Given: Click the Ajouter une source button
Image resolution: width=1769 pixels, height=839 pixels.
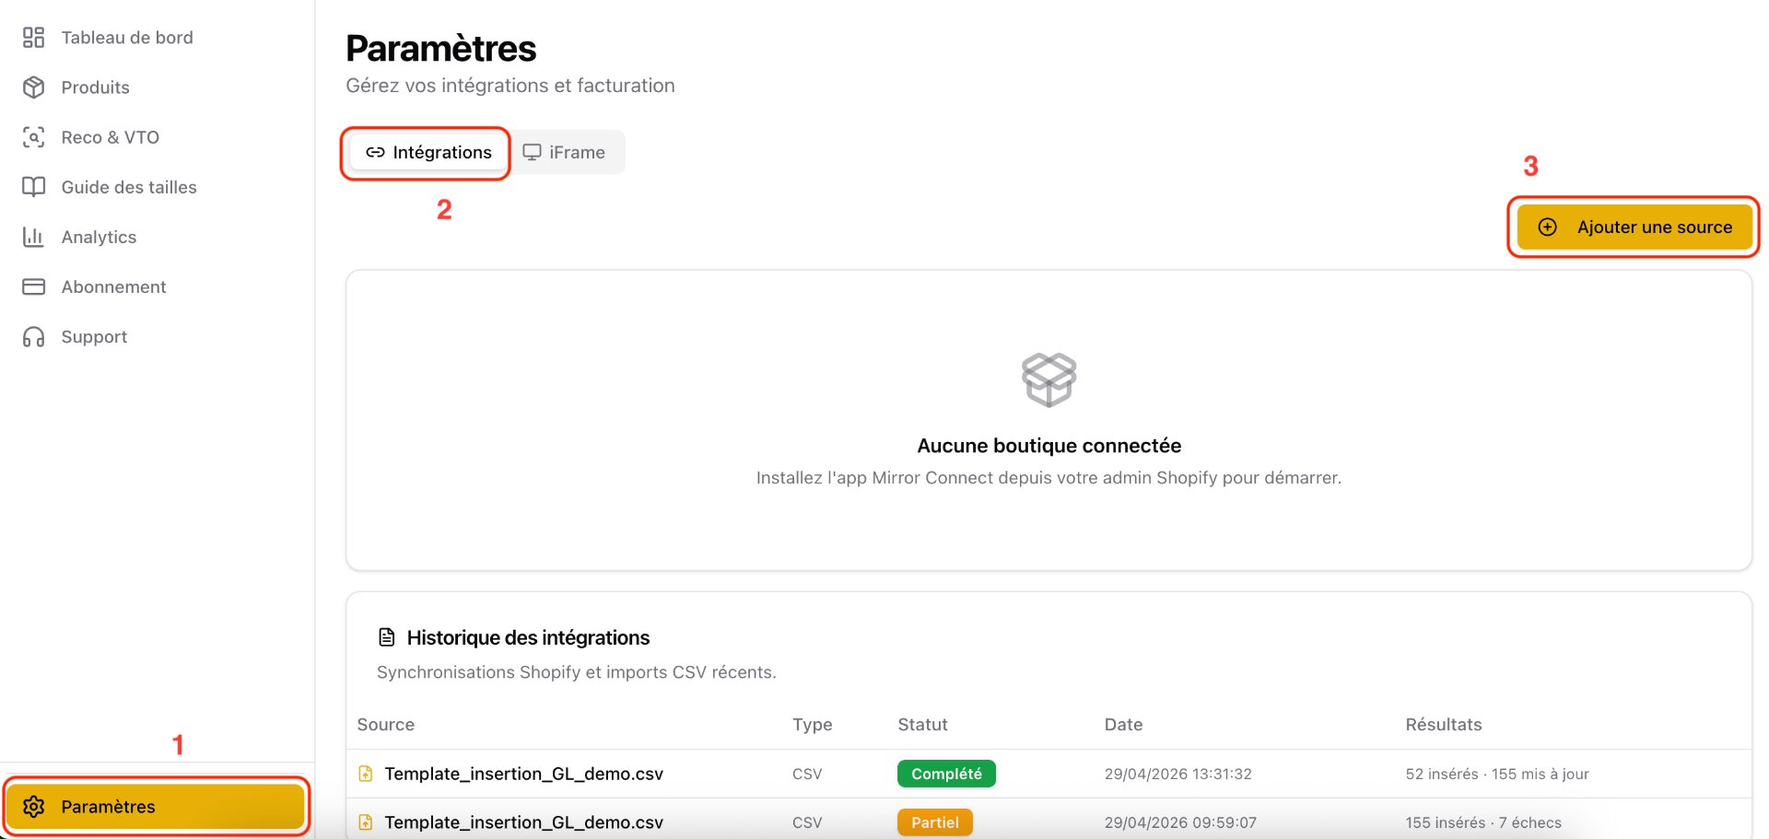Looking at the screenshot, I should click(x=1634, y=227).
